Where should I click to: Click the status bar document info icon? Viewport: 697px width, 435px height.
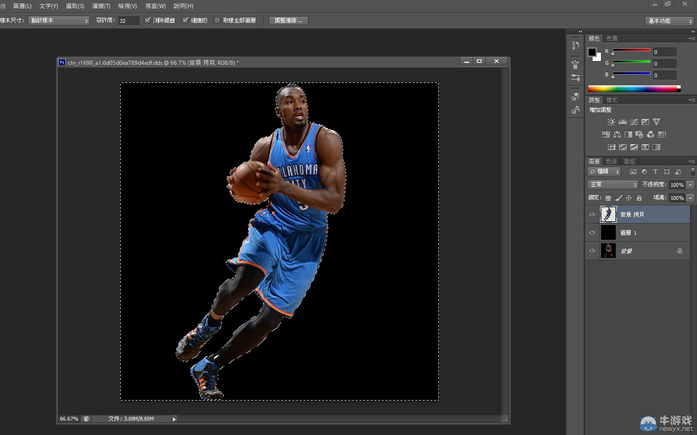coord(86,419)
